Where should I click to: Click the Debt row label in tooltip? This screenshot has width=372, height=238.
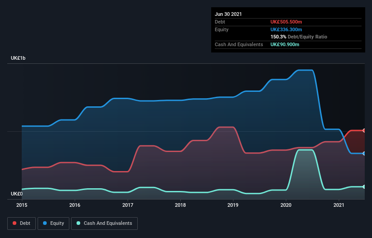click(x=220, y=22)
